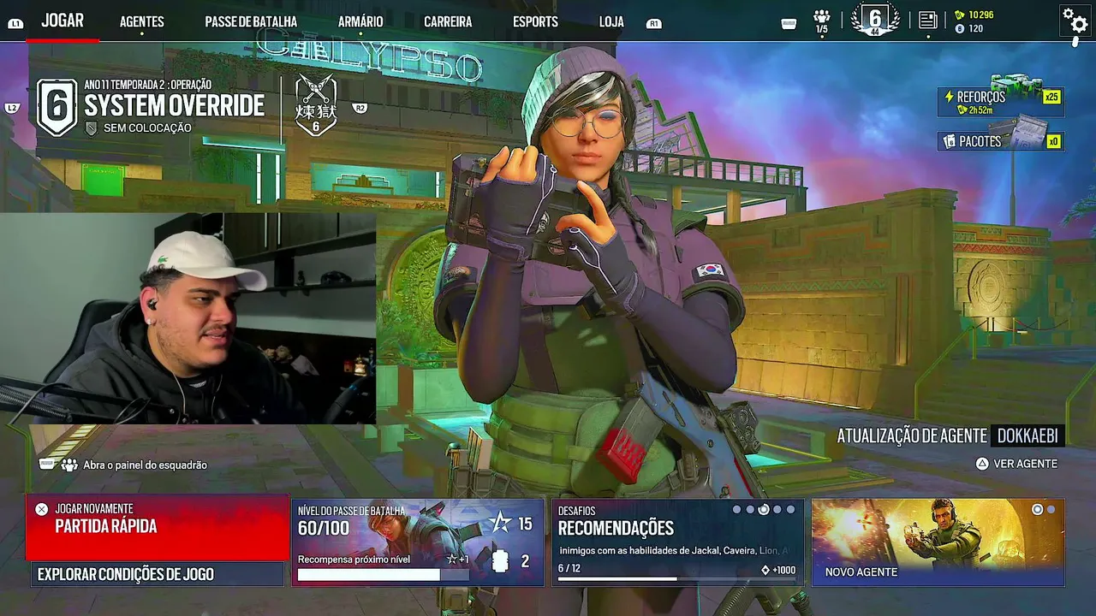Image resolution: width=1096 pixels, height=616 pixels.
Task: Click the triangle icon beside VER AGENTE
Action: (982, 464)
